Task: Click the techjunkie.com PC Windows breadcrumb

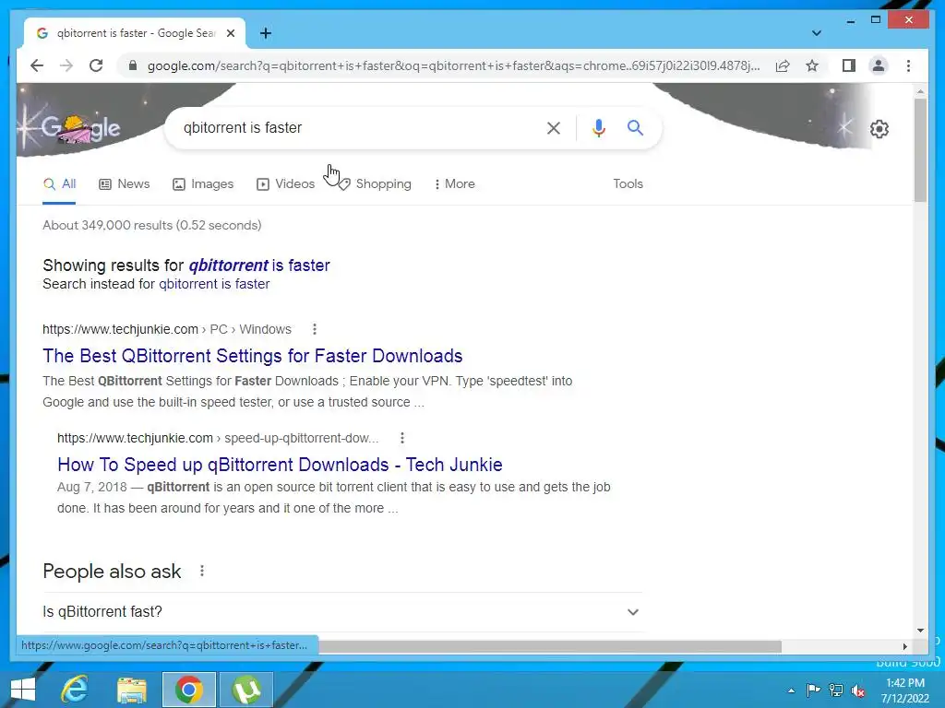Action: coord(167,329)
